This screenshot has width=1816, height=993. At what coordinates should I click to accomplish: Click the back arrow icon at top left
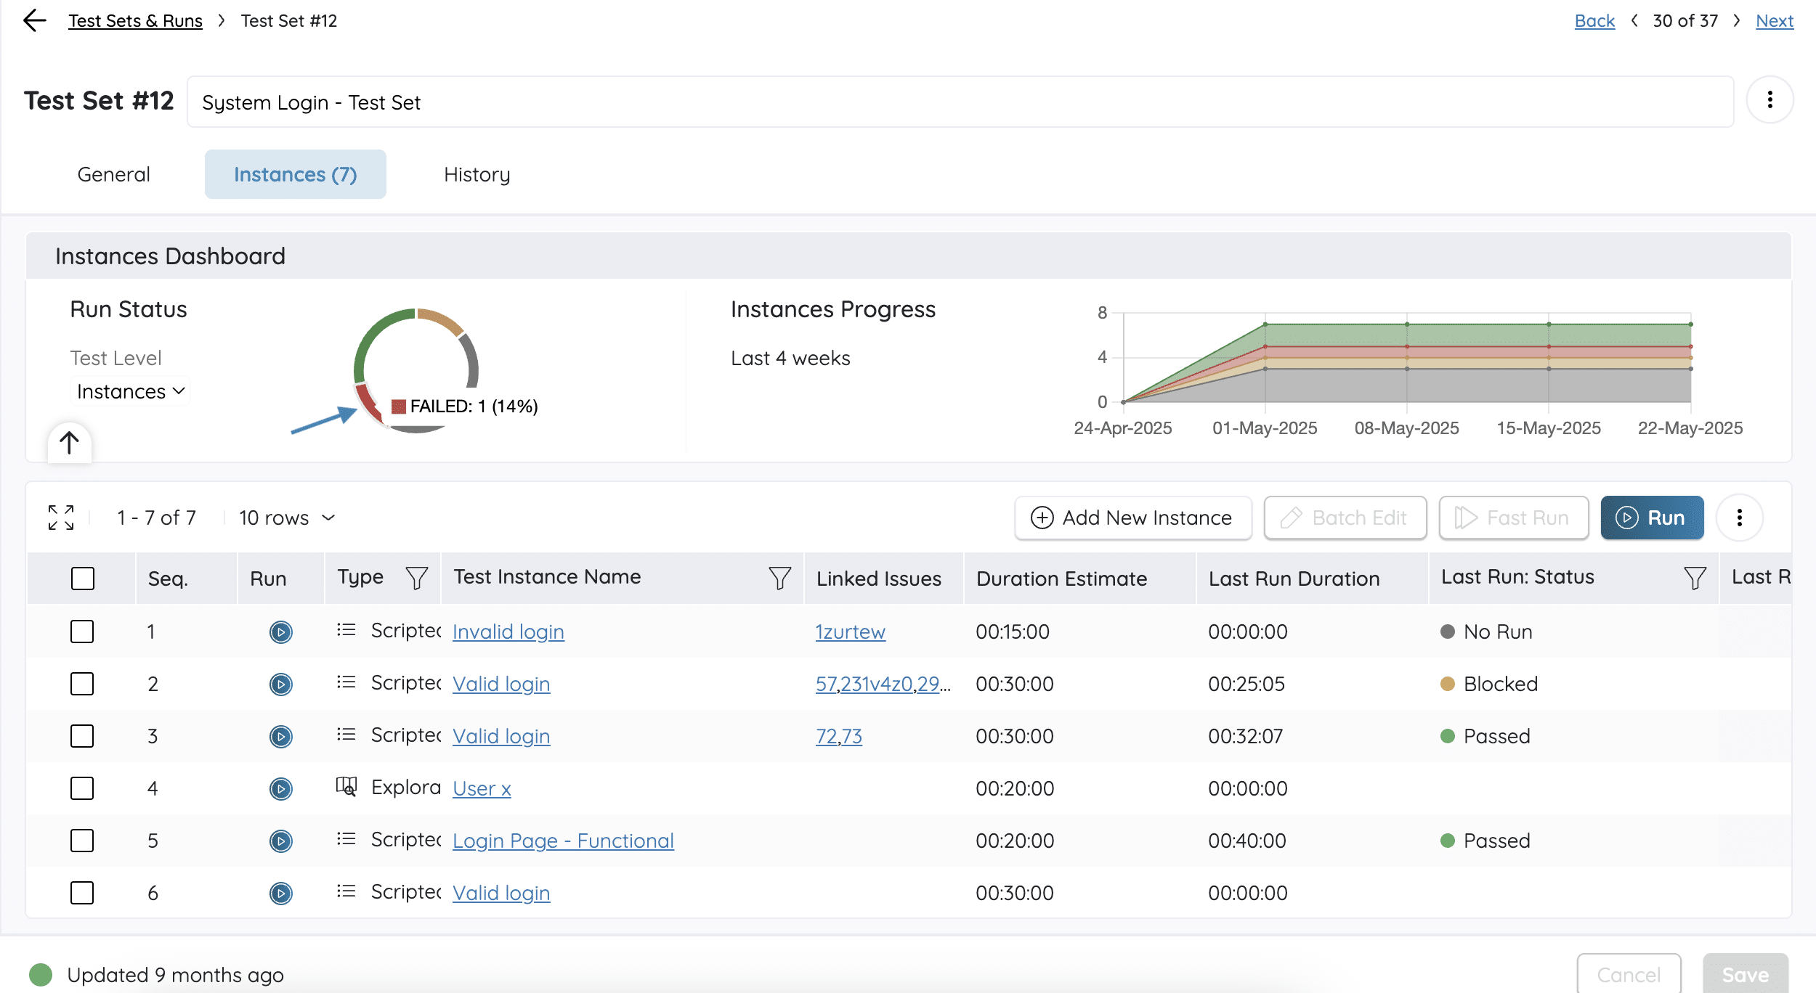[34, 20]
